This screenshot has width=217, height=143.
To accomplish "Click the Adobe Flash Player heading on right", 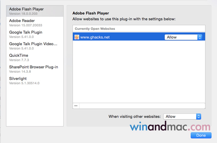I will [91, 13].
